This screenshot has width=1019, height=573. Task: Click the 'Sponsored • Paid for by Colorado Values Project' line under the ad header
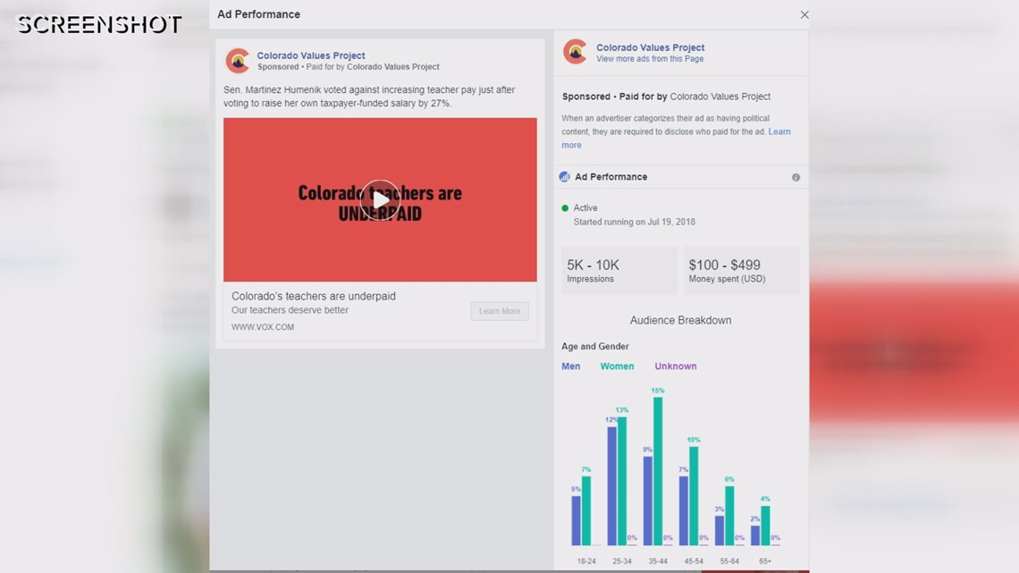349,67
